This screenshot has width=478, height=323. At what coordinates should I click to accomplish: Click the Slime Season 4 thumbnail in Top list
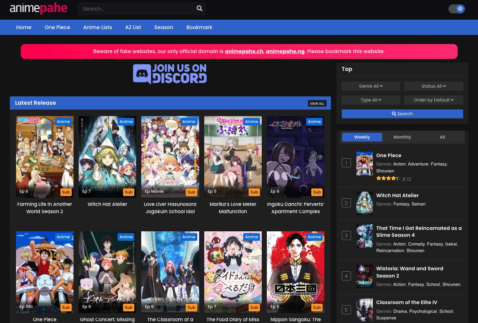click(364, 236)
